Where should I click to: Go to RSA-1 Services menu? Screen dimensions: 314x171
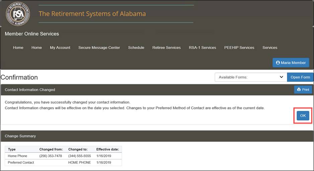(x=202, y=48)
